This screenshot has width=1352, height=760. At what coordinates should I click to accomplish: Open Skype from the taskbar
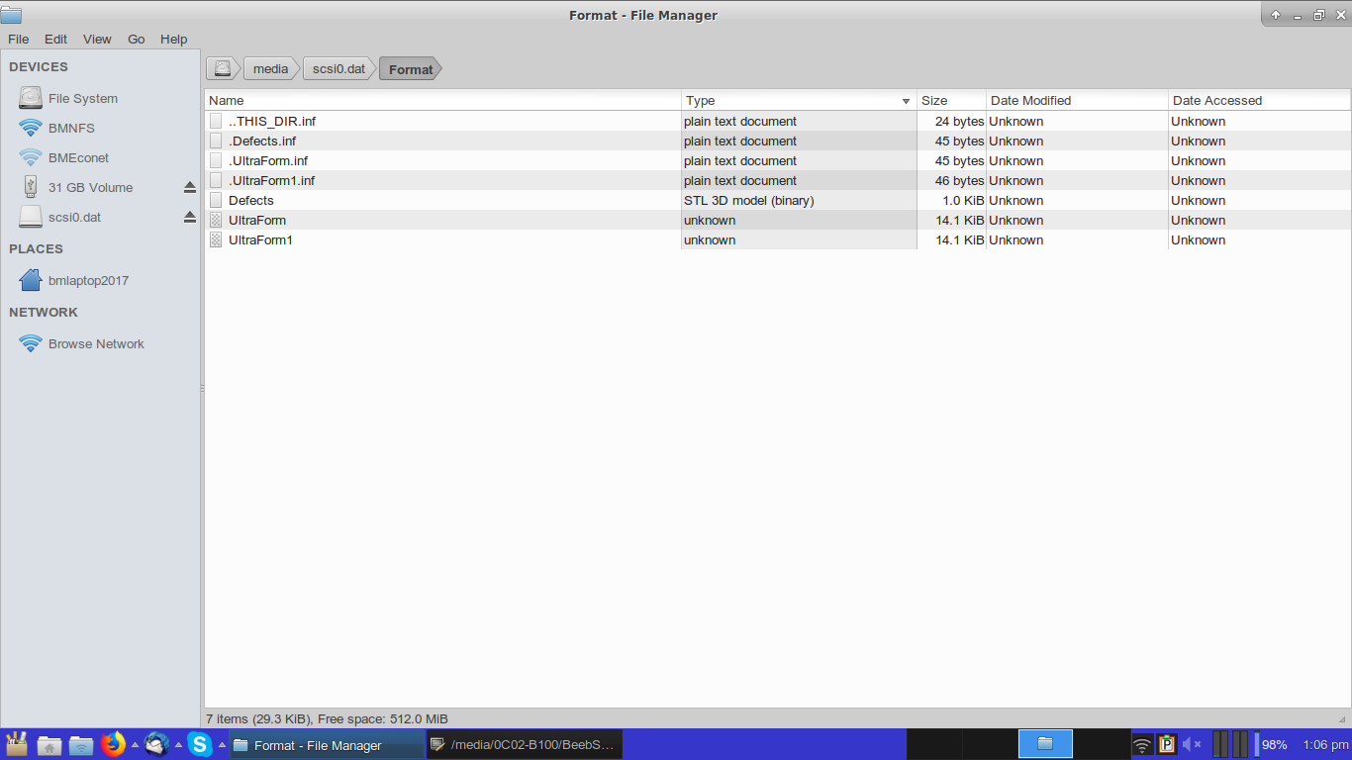point(200,744)
